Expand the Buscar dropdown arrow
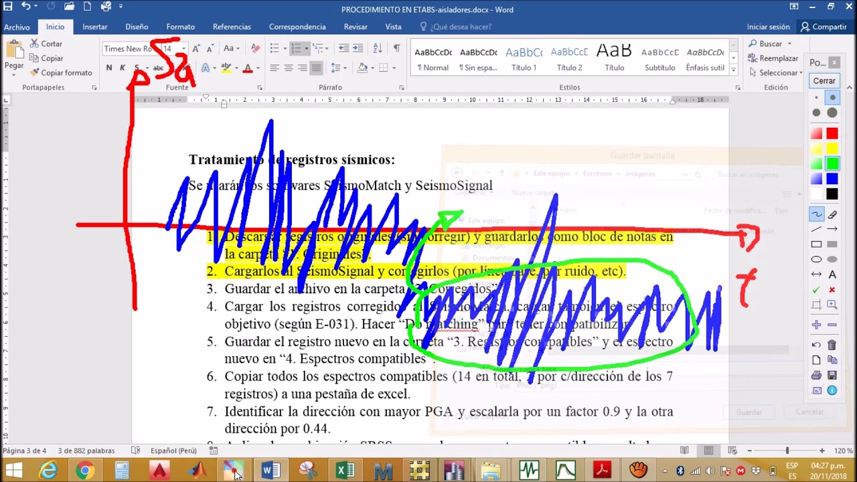This screenshot has width=857, height=482. tap(788, 44)
